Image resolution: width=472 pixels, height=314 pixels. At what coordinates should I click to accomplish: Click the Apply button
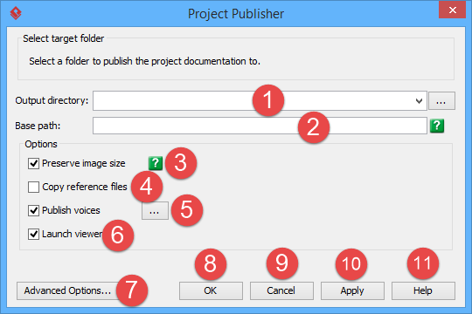tap(352, 290)
